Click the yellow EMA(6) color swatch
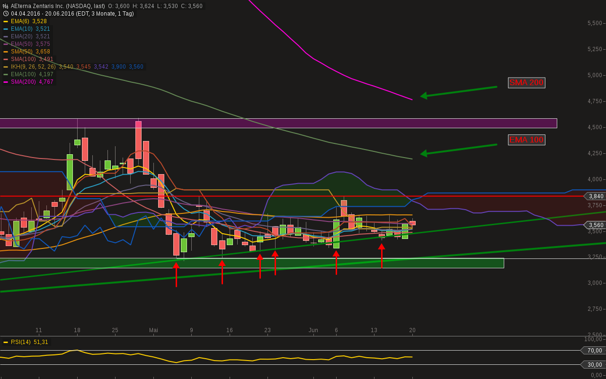The width and height of the screenshot is (606, 379). 6,21
